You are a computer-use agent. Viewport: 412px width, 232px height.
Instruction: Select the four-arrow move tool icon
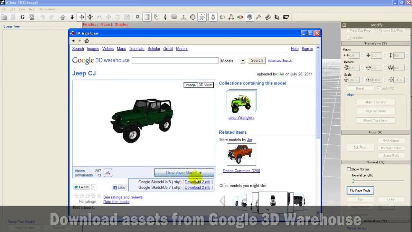[x=82, y=17]
